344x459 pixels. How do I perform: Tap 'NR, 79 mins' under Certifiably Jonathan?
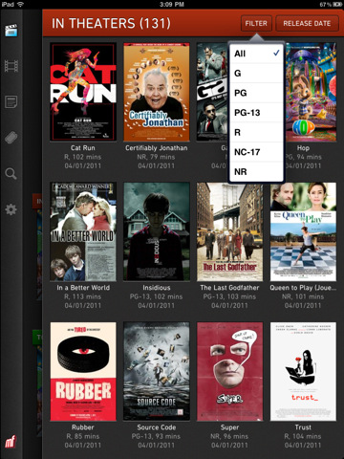[156, 157]
